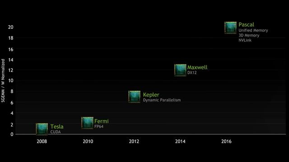Click the 2008 x-axis label

42,141
